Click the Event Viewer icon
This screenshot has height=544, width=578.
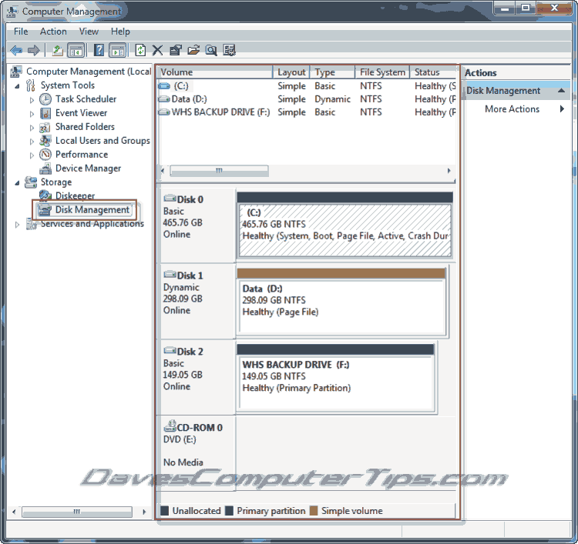[45, 113]
